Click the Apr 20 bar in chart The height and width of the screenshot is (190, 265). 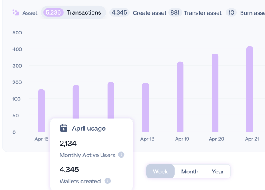pyautogui.click(x=215, y=93)
